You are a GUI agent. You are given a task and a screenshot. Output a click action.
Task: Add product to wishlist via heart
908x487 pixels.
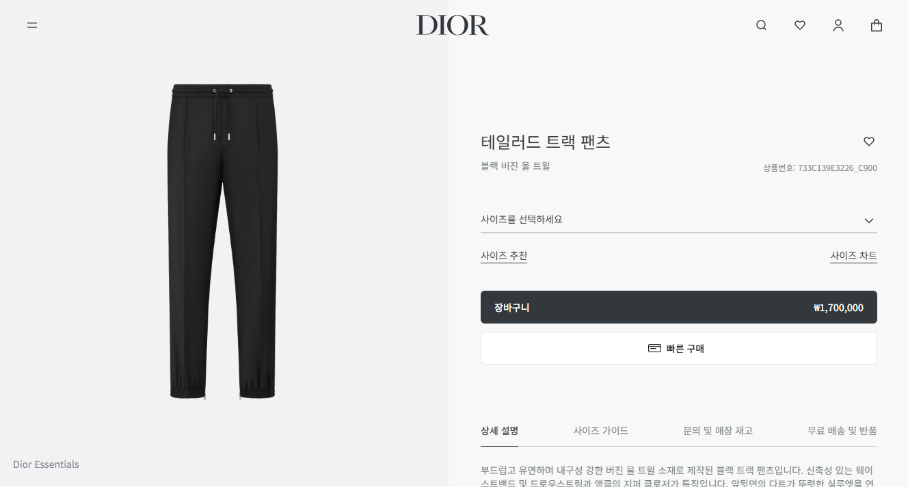coord(869,142)
